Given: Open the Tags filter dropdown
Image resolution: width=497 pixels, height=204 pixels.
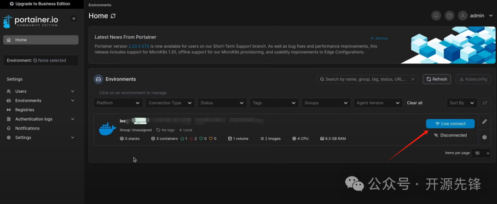Looking at the screenshot, I should 274,103.
